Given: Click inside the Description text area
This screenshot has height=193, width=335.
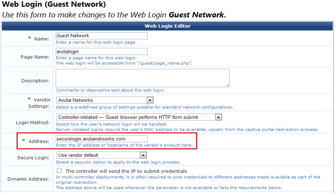Looking at the screenshot, I should pos(142,78).
